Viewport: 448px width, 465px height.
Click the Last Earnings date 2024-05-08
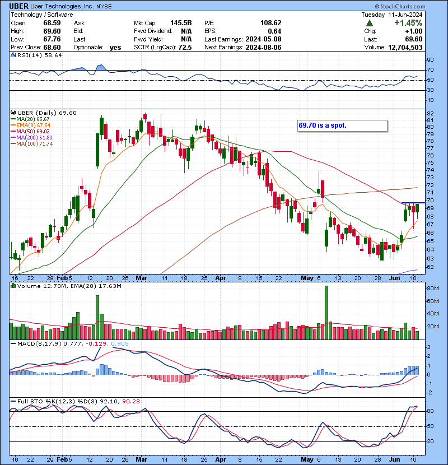coord(263,39)
